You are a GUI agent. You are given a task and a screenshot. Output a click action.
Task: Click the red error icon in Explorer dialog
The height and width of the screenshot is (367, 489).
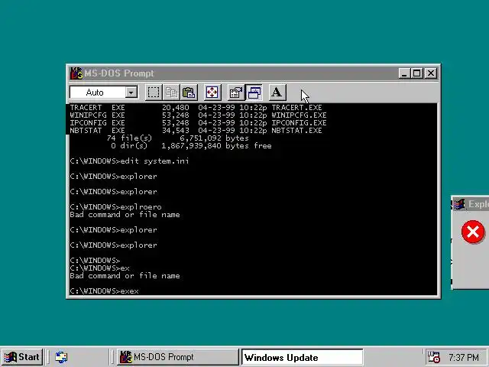coord(473,232)
